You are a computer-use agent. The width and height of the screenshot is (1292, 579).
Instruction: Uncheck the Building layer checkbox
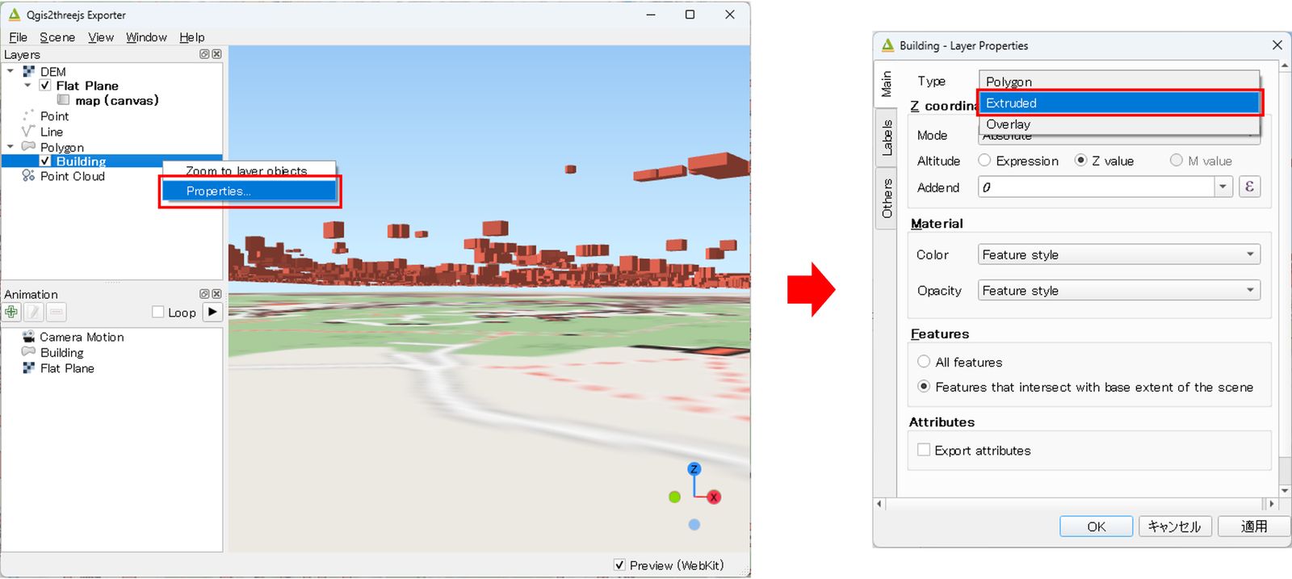45,161
